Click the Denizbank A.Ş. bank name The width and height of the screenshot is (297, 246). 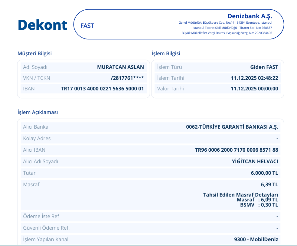coord(250,16)
